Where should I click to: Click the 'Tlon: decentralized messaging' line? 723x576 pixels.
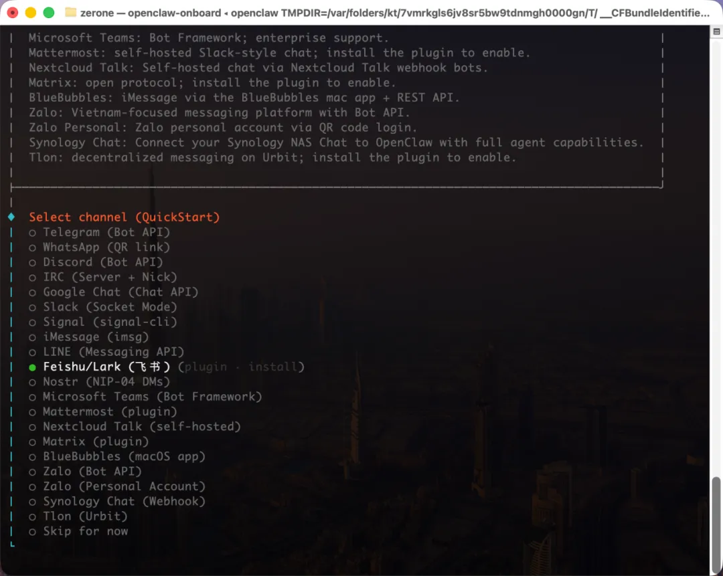[x=272, y=158]
